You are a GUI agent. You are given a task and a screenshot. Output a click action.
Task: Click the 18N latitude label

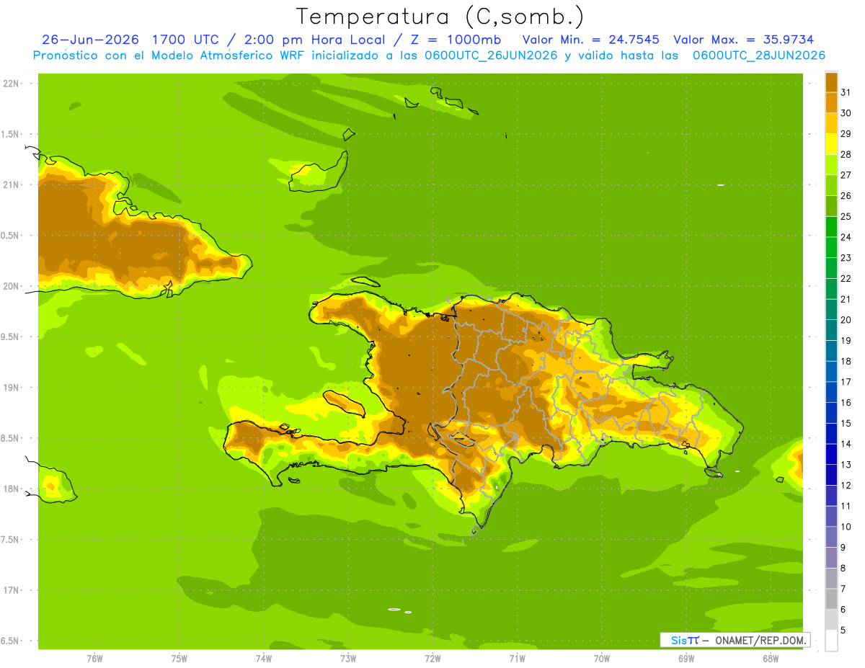(x=11, y=489)
